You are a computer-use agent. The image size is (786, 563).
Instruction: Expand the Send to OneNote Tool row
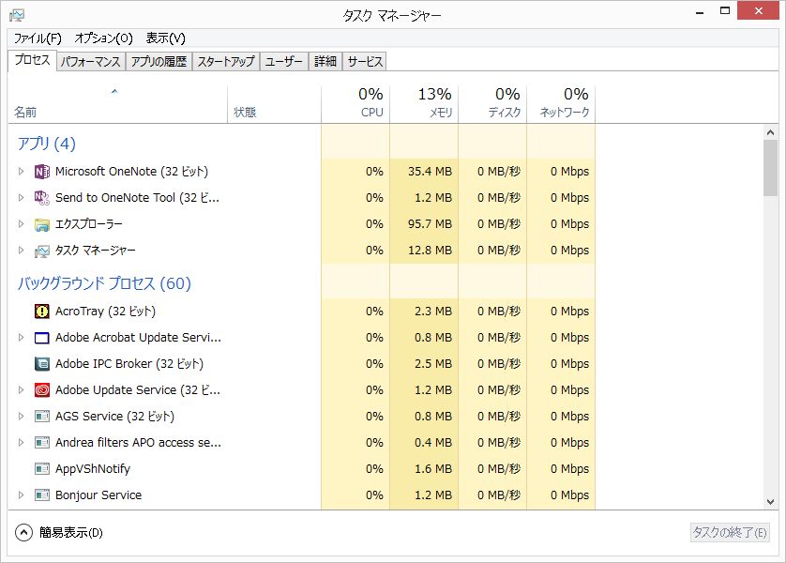coord(21,198)
